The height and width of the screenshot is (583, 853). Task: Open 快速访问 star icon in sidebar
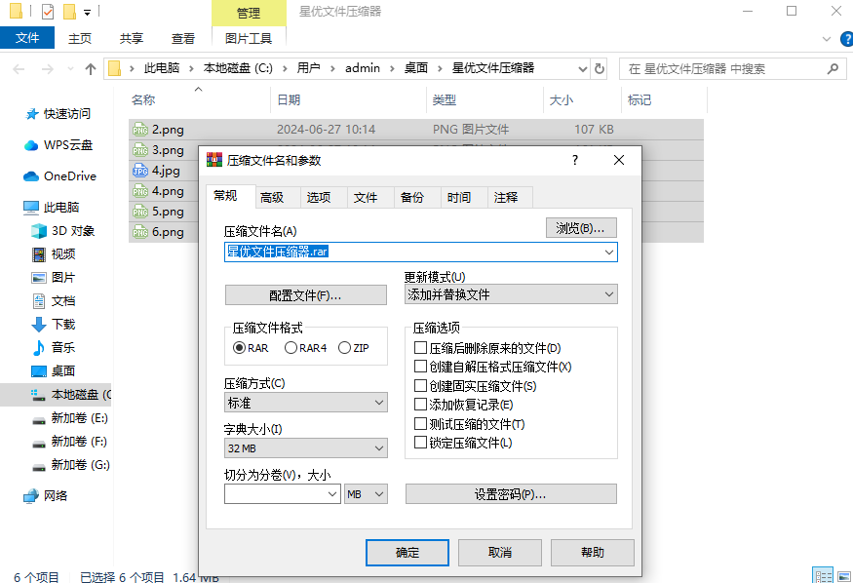(x=32, y=114)
